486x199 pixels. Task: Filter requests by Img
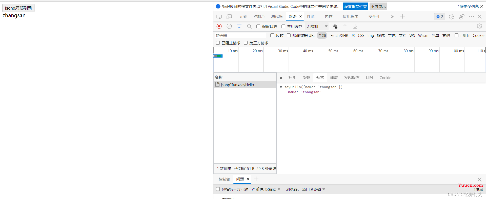click(371, 36)
